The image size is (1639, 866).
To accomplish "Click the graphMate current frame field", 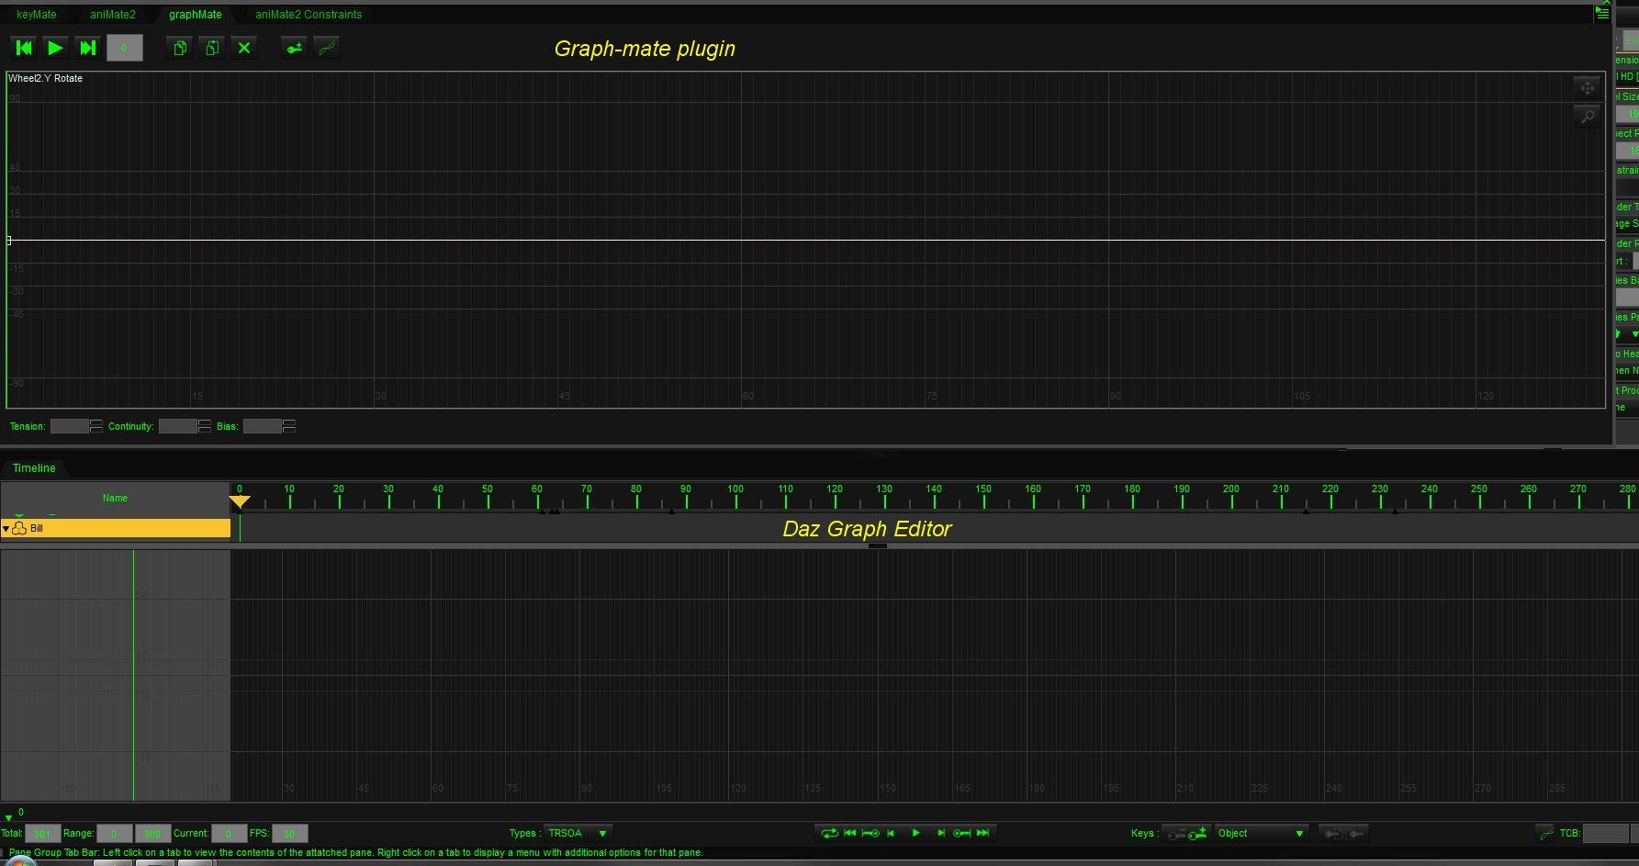I will pyautogui.click(x=124, y=48).
